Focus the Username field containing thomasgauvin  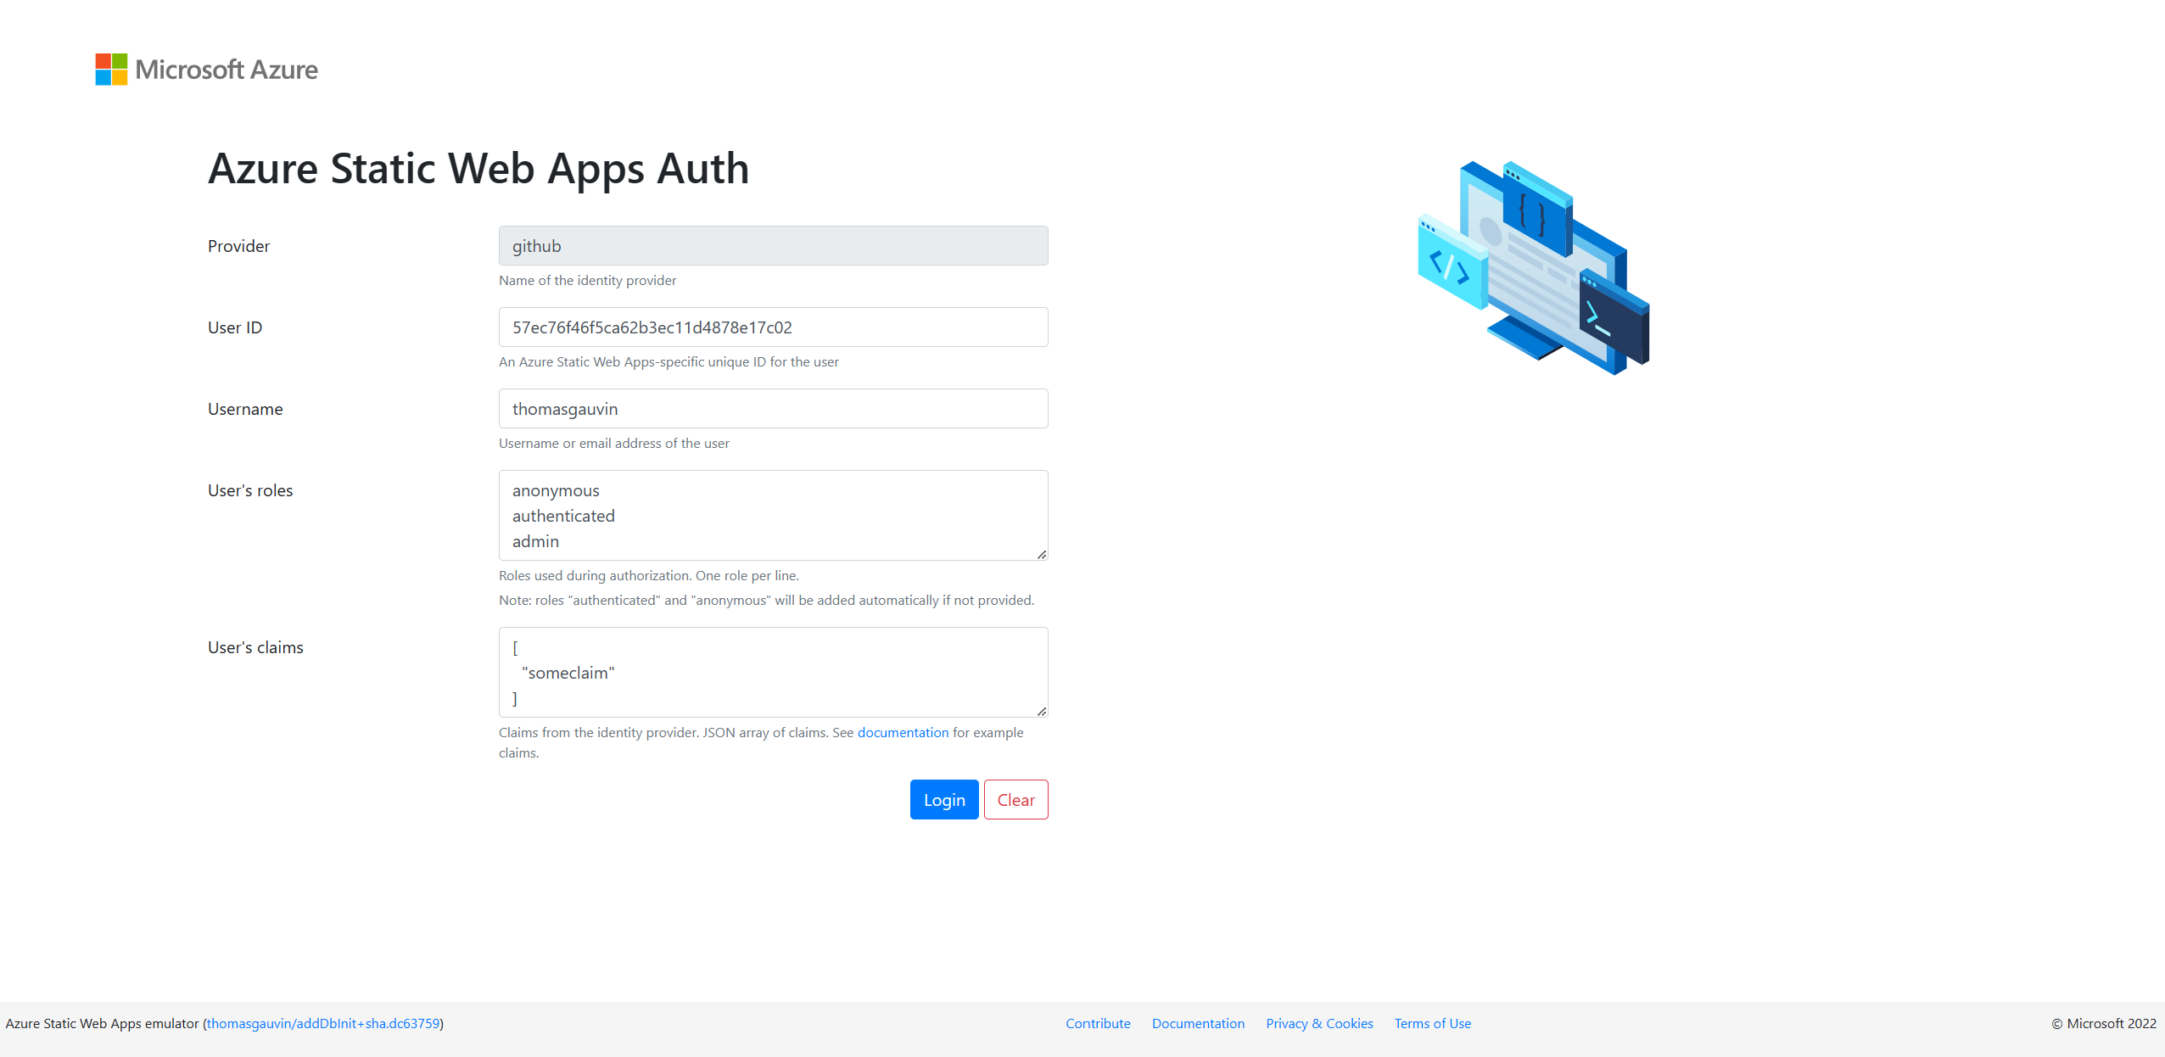click(x=773, y=409)
